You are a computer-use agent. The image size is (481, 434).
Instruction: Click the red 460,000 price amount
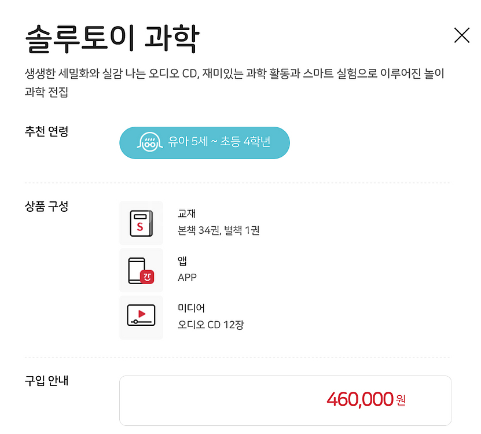tap(359, 400)
